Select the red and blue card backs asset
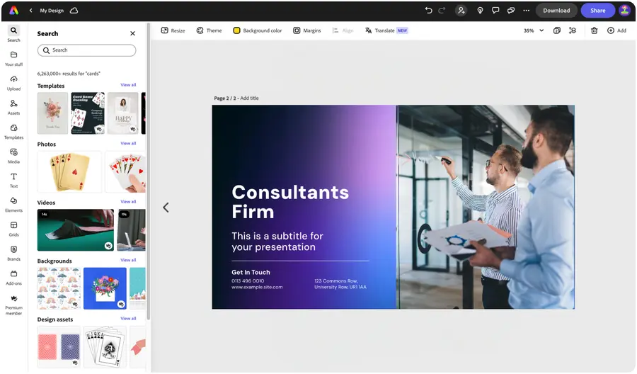The width and height of the screenshot is (637, 374). tap(59, 347)
